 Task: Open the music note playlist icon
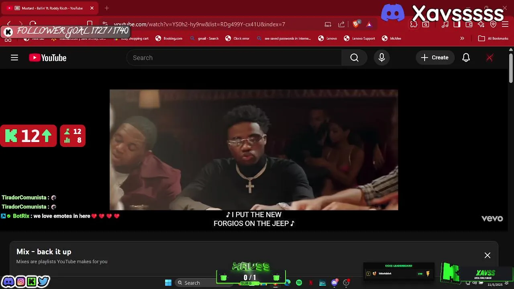pyautogui.click(x=445, y=24)
